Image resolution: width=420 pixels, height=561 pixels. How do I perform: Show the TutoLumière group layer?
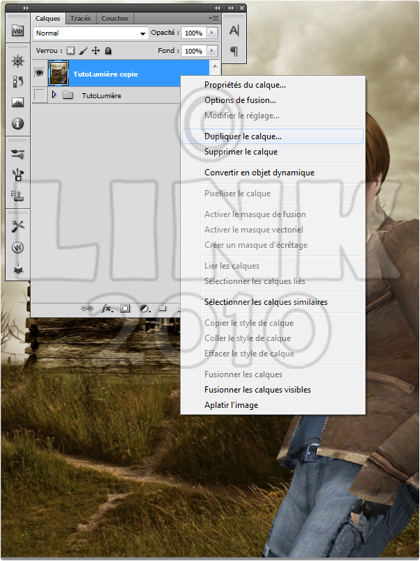click(x=40, y=95)
